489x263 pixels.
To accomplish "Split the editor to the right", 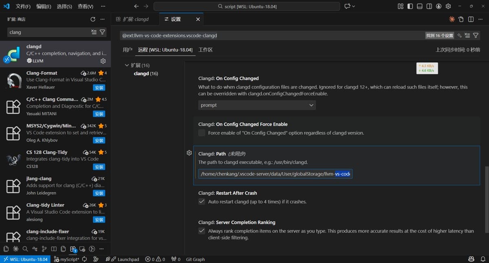I will [x=471, y=19].
